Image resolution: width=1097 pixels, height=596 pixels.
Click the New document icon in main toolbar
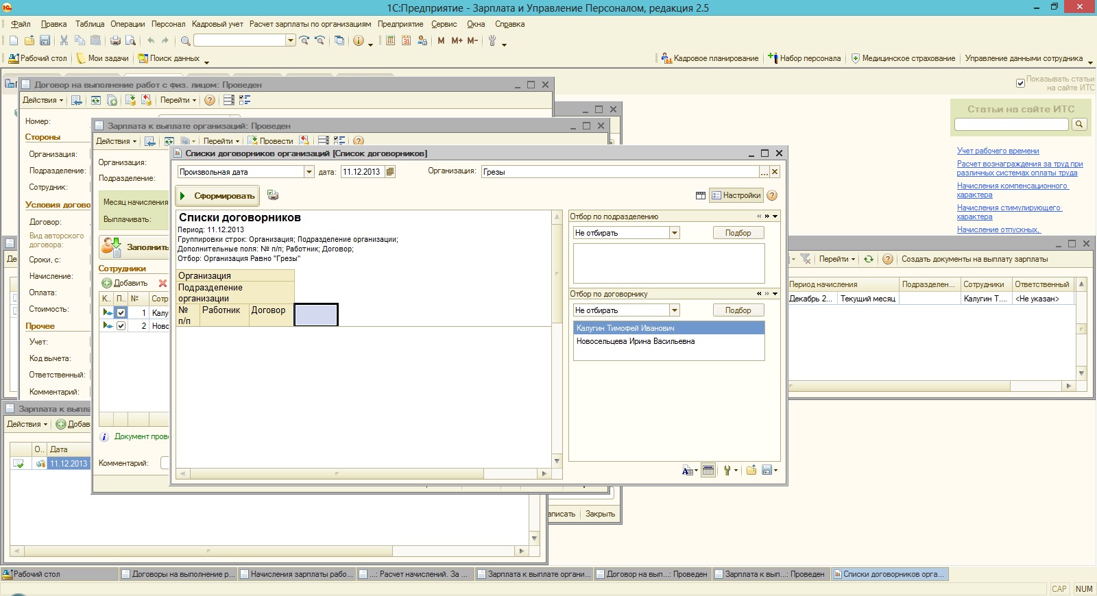[14, 41]
